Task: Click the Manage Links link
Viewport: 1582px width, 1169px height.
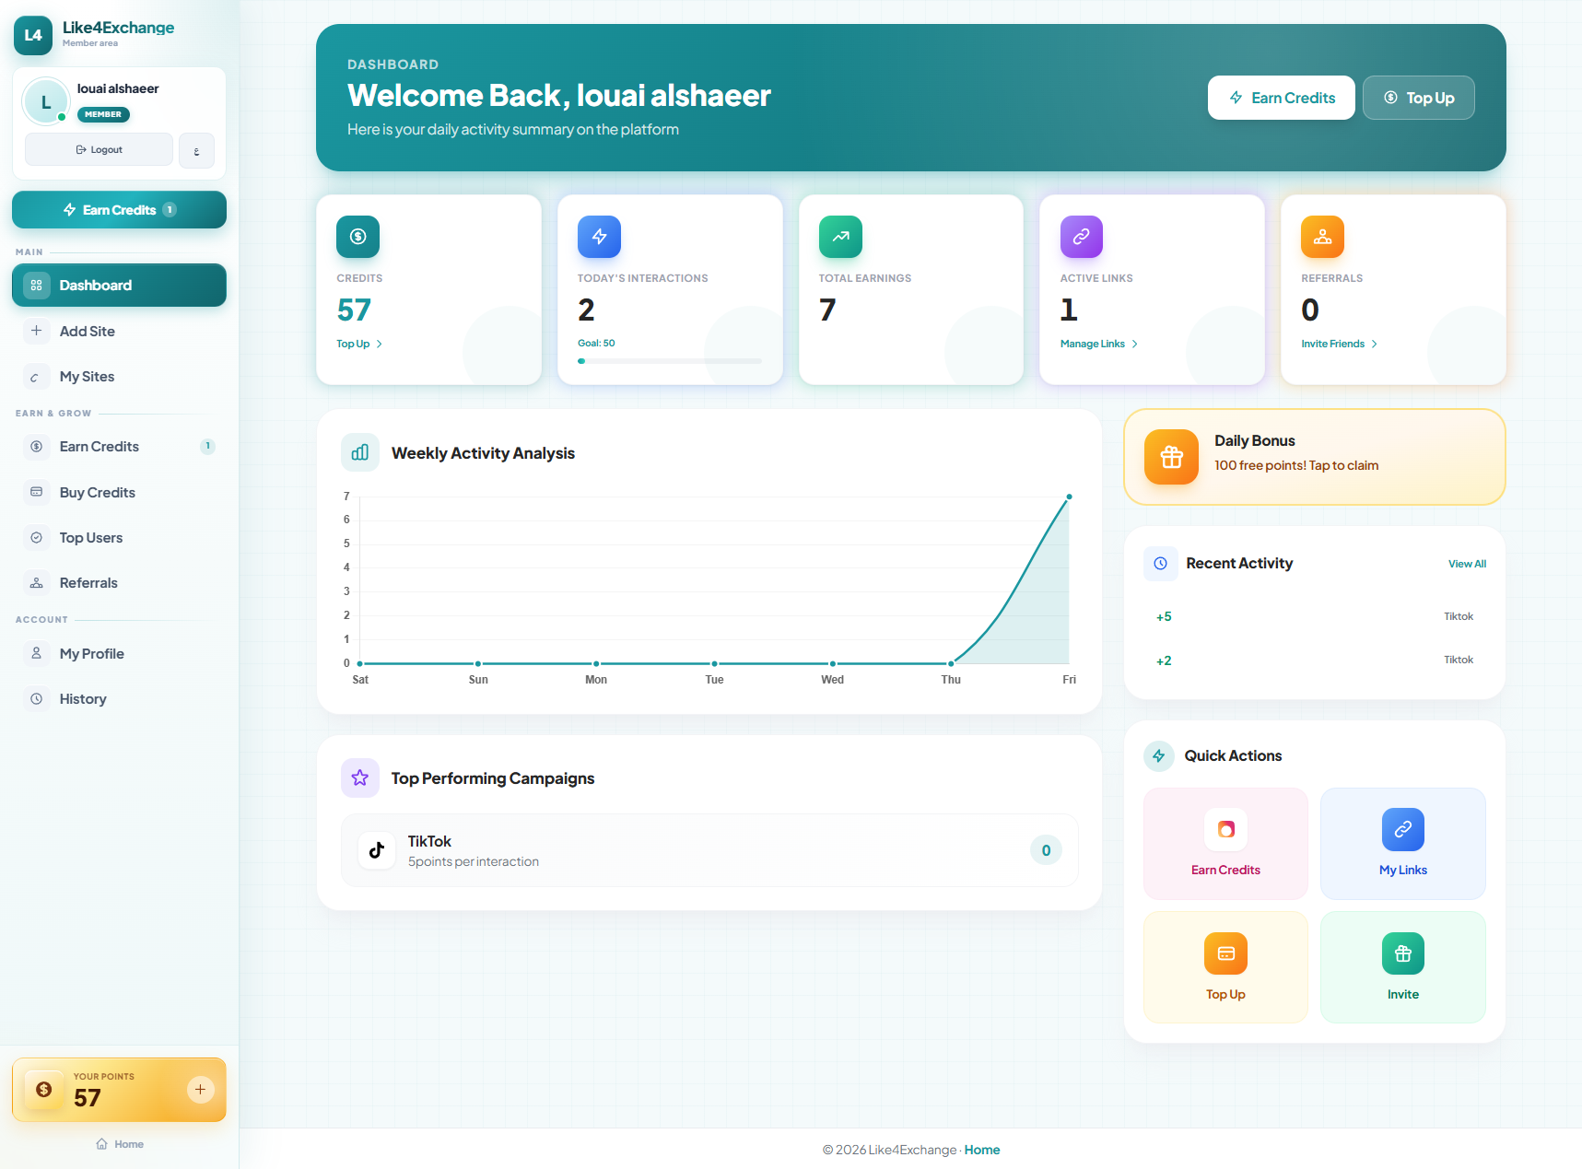Action: tap(1099, 344)
